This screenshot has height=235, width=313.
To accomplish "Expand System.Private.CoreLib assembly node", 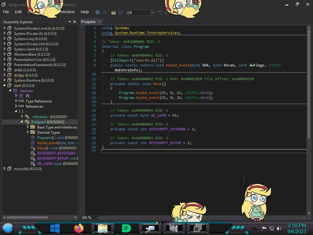I will 5,28.
